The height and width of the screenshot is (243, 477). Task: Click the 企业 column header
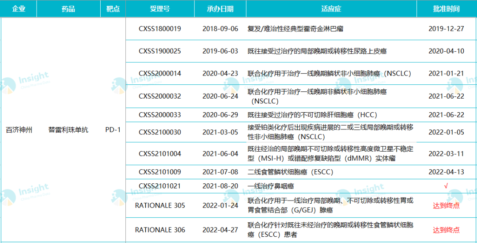(19, 8)
